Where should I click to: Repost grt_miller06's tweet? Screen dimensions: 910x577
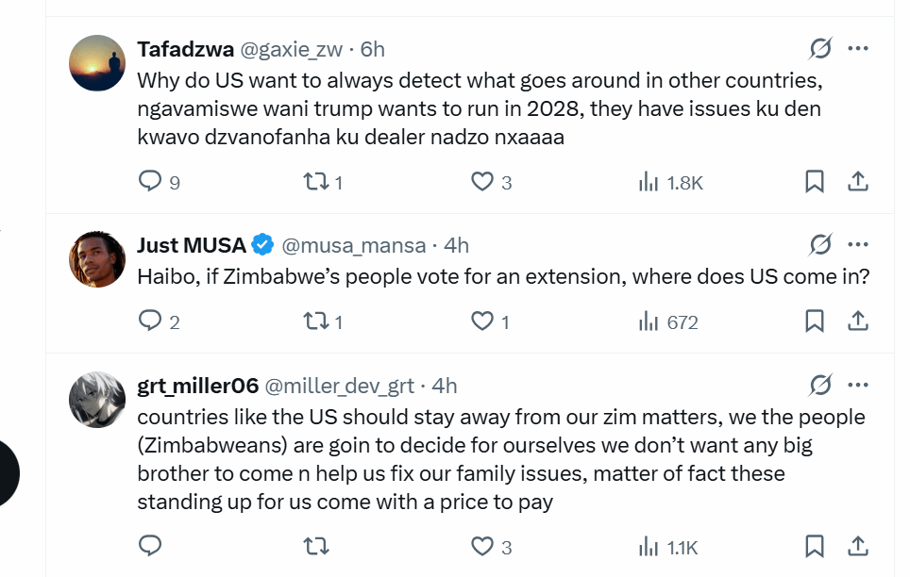313,545
